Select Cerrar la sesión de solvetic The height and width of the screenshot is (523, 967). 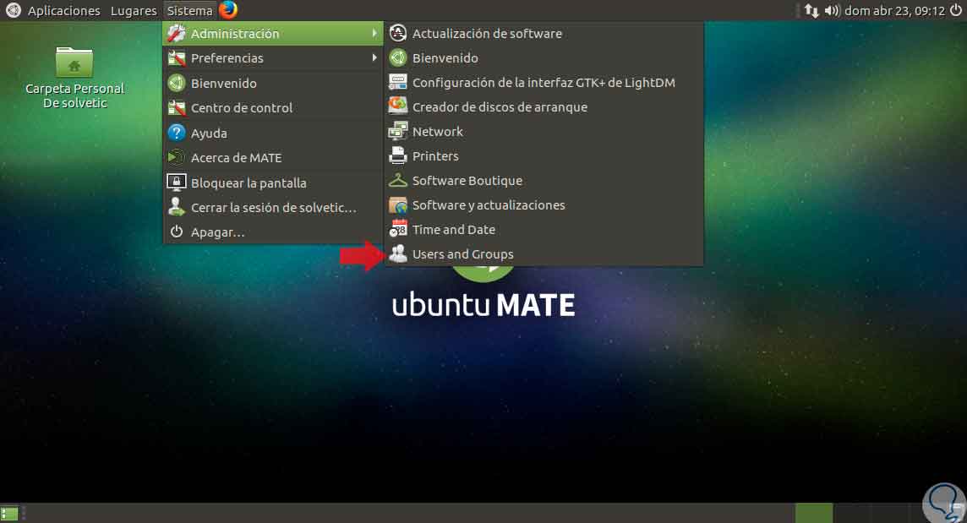[272, 207]
